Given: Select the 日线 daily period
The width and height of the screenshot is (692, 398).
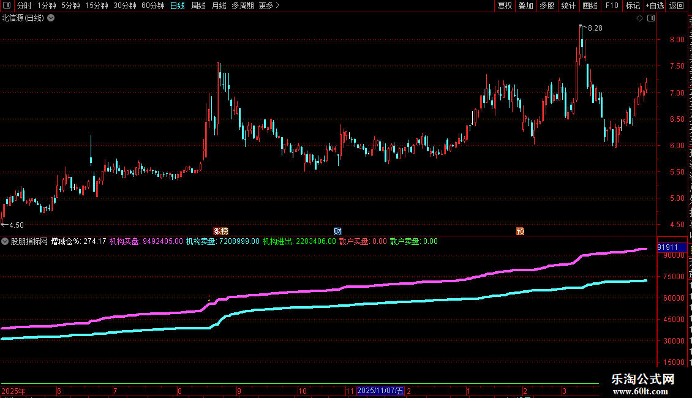Looking at the screenshot, I should tap(178, 6).
